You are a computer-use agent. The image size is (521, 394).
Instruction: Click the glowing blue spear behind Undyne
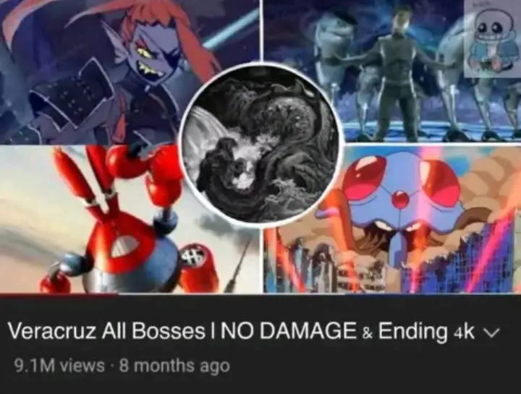[229, 28]
